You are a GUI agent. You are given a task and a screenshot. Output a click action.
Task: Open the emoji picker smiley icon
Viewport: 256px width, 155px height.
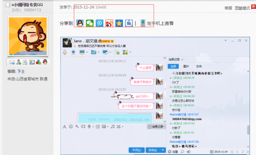point(71,126)
